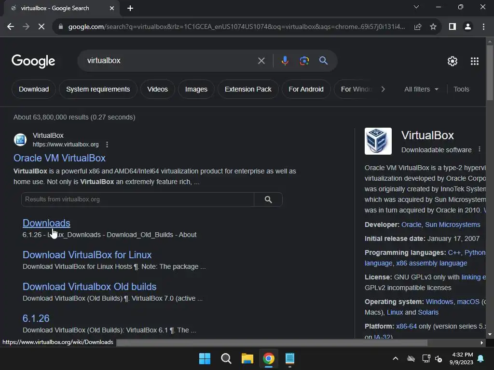Viewport: 494px width, 370px height.
Task: Open the Chrome profile icon
Action: 468,27
